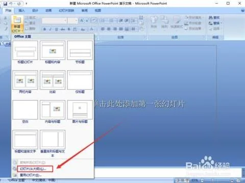Image resolution: width=245 pixels, height=183 pixels.
Task: Click the 重设 slide reset button
Action: (x=30, y=23)
